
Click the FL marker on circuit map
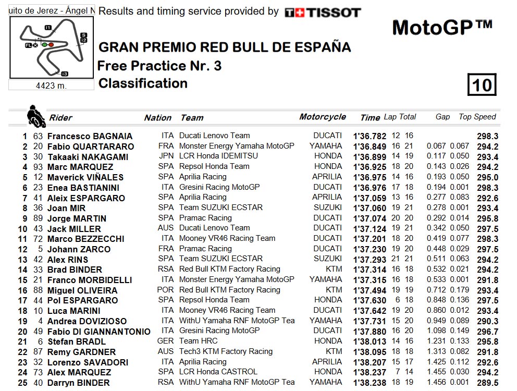click(x=28, y=45)
